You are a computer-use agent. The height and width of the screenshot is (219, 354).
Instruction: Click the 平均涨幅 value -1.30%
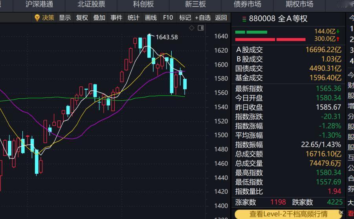330,135
